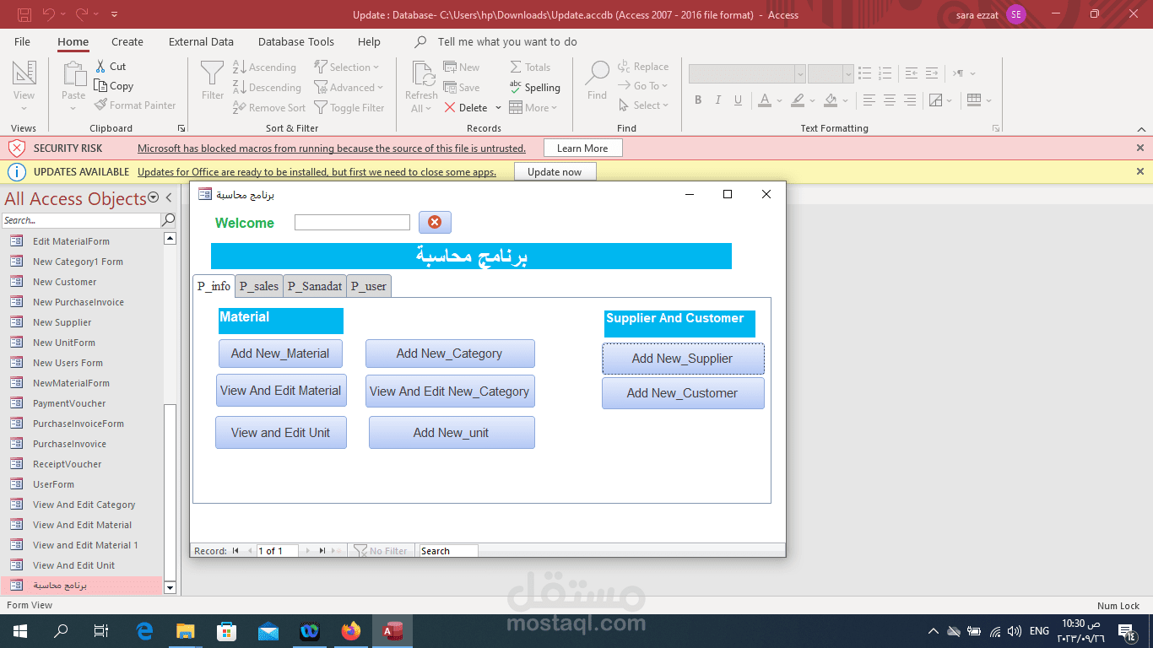The height and width of the screenshot is (648, 1153).
Task: Click the Learn More security button
Action: [x=582, y=148]
